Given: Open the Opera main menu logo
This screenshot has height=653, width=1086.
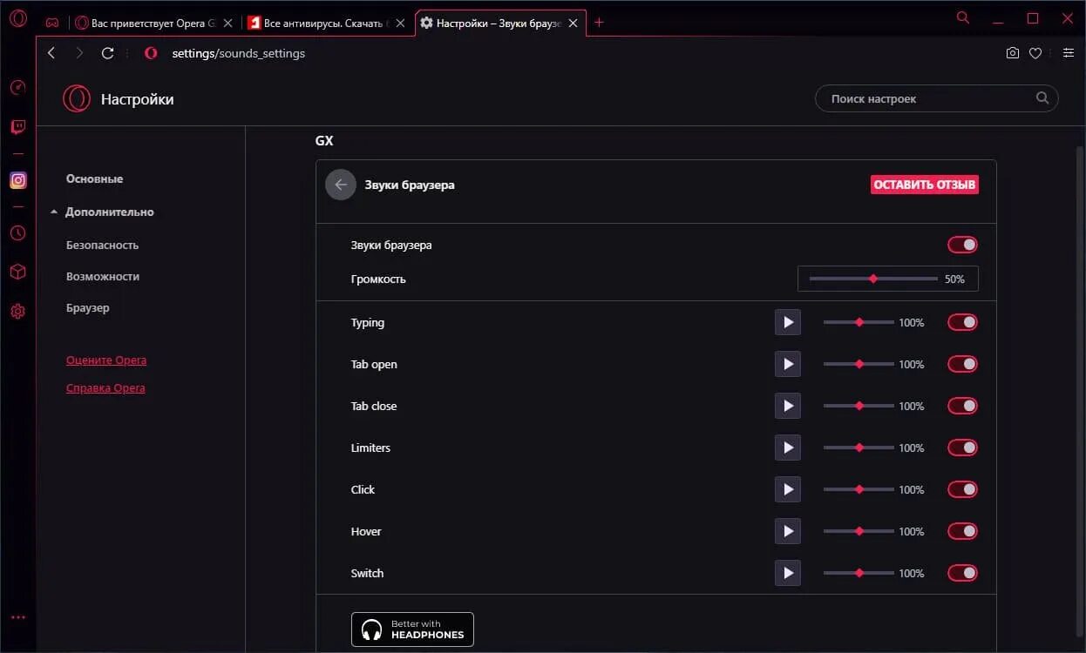Looking at the screenshot, I should pos(18,18).
